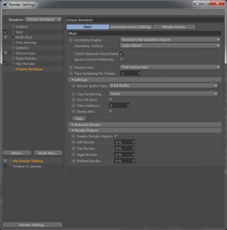Click the Top Border animation dot
Viewport: 227px width, 230px height.
pos(73,148)
